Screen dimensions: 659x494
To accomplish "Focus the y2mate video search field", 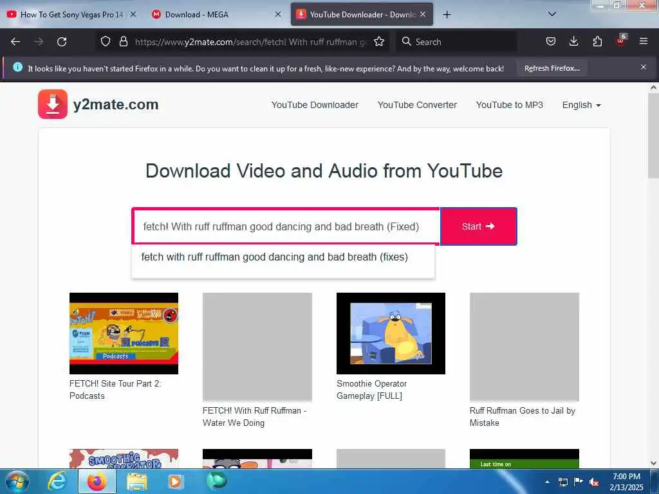I will (286, 226).
